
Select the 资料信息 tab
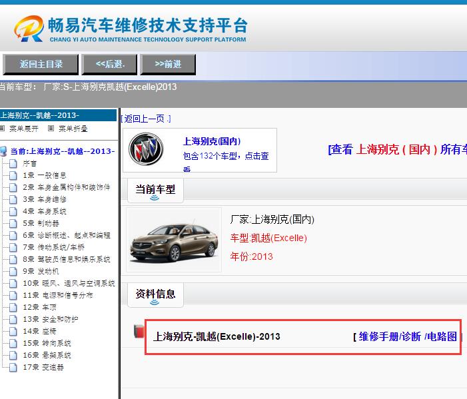pos(155,295)
